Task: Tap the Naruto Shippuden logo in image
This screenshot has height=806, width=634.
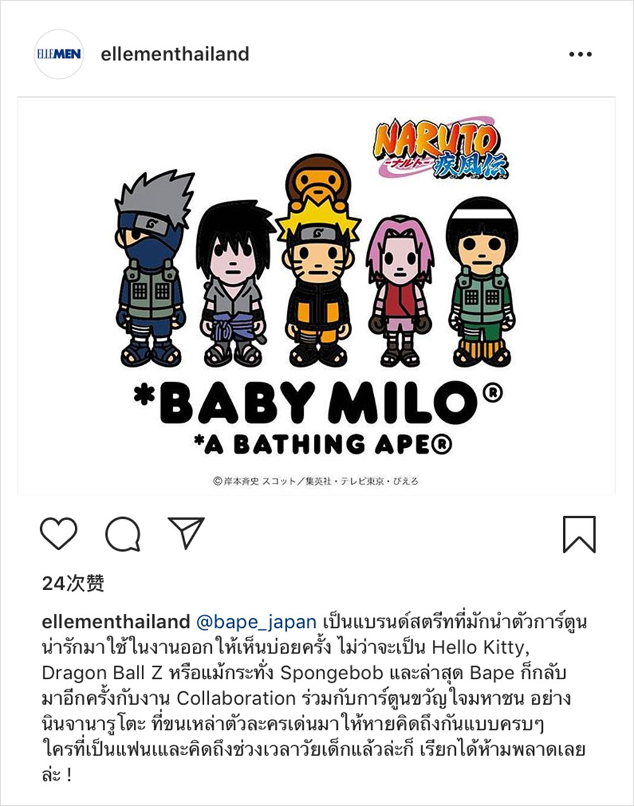Action: (441, 148)
